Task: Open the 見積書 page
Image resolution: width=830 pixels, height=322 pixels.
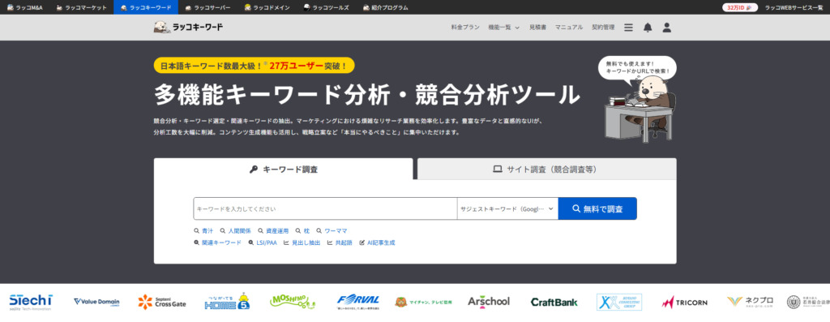Action: click(537, 28)
